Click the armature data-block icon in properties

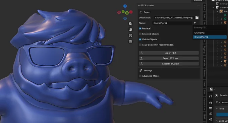point(217,102)
